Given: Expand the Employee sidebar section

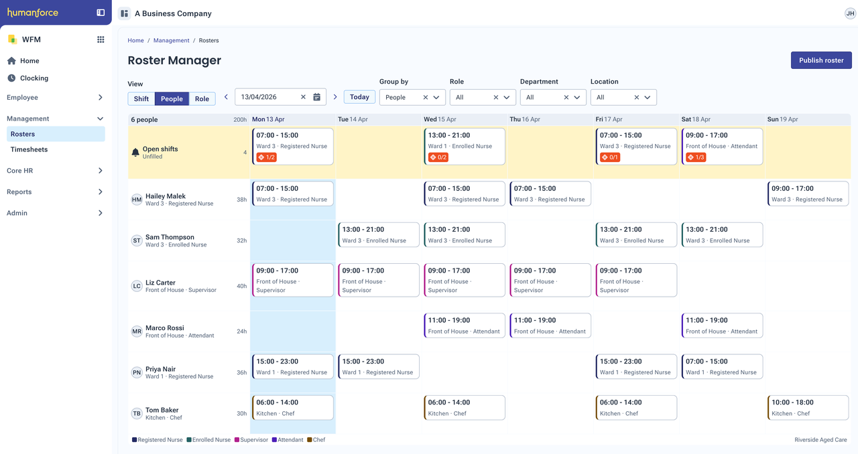Looking at the screenshot, I should pos(101,98).
